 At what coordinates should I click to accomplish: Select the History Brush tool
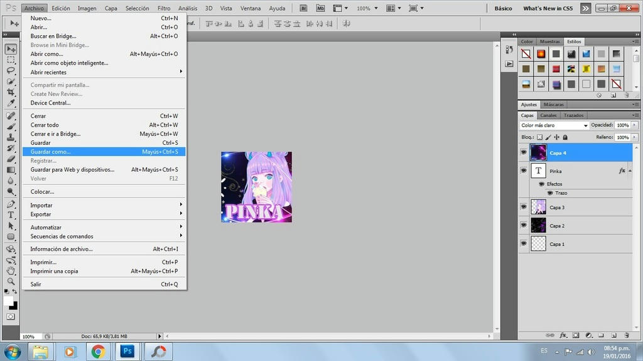tap(11, 148)
